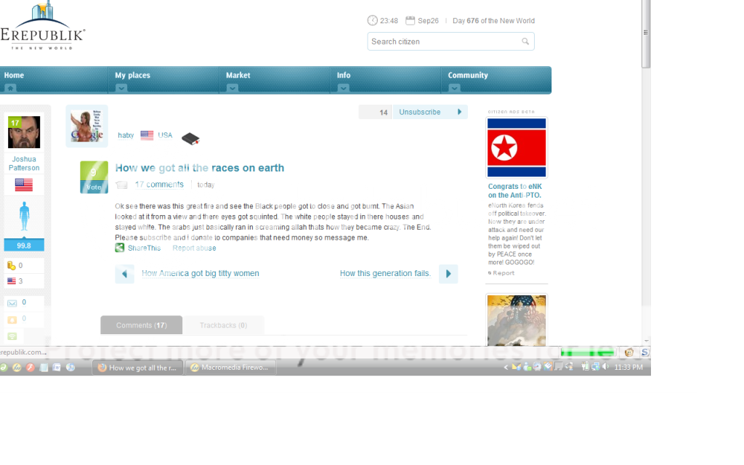Viewport: 744px width, 465px height.
Task: Open messages via the envelope icon
Action: pos(12,303)
